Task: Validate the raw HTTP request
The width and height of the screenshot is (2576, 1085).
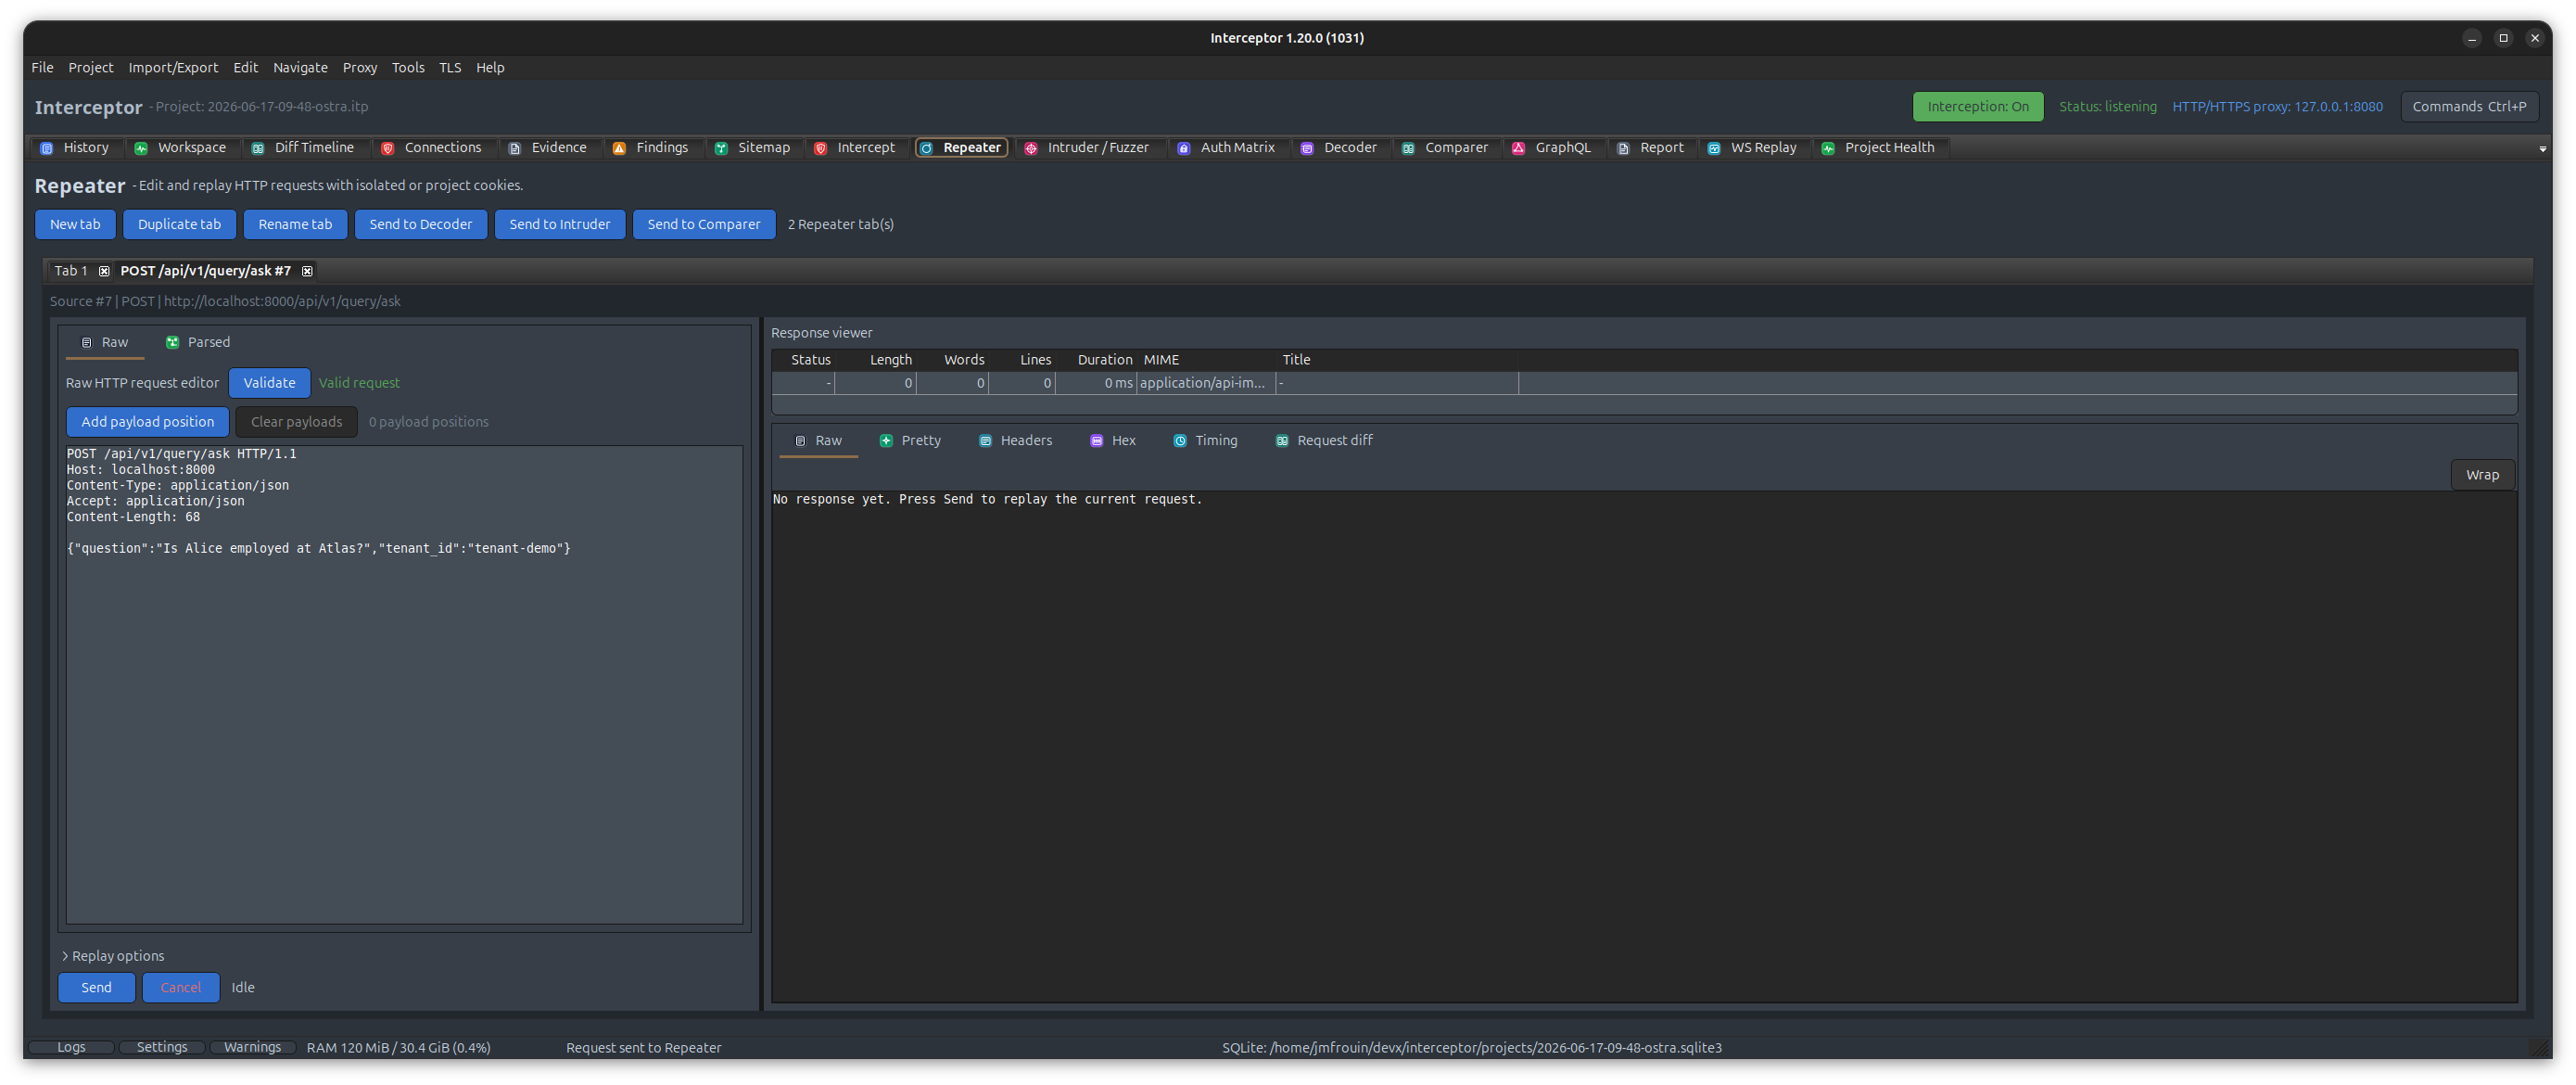Action: pos(270,383)
